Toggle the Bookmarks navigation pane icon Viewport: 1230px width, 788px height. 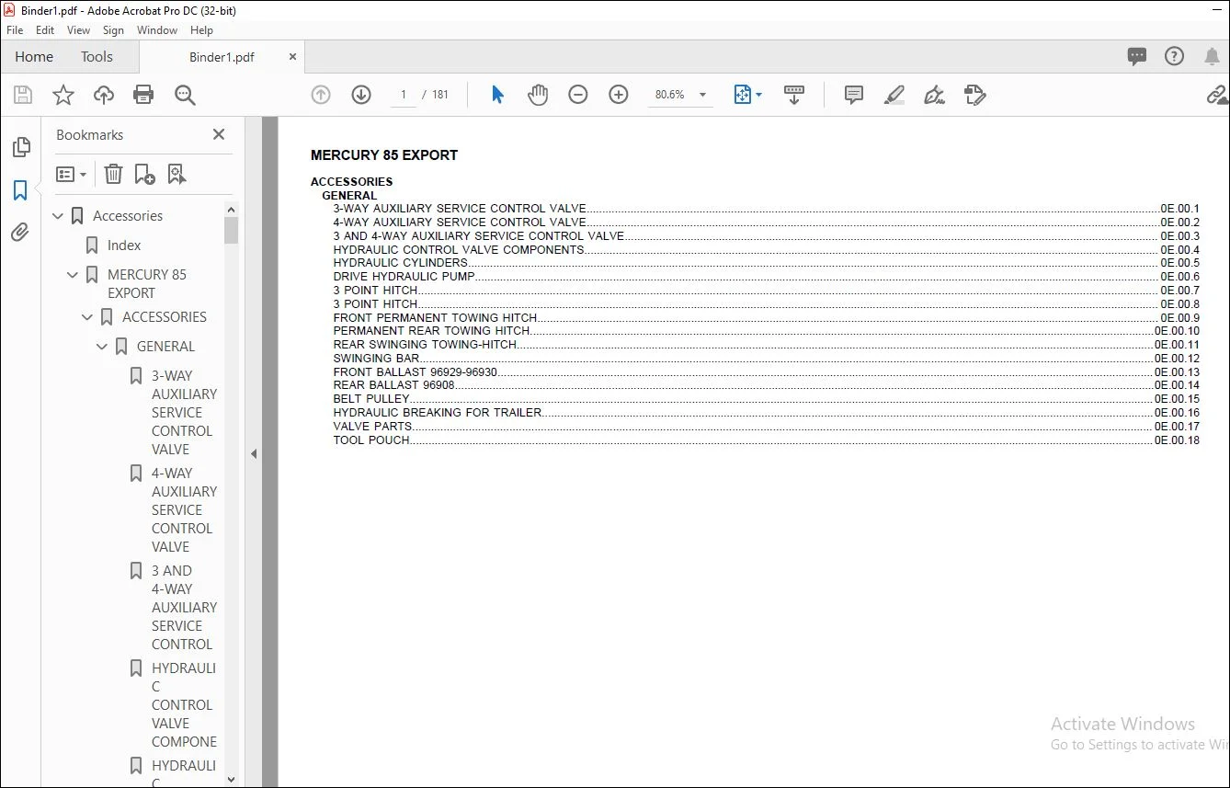(20, 190)
